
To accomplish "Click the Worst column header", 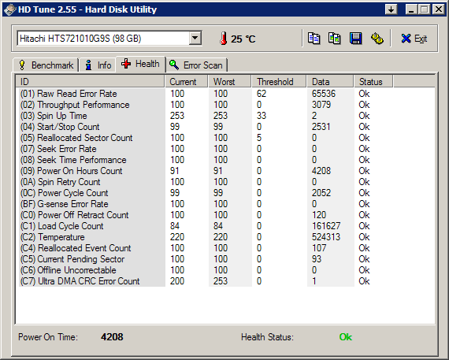I will pos(230,82).
